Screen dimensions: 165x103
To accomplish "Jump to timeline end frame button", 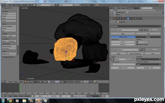I will click(86, 96).
